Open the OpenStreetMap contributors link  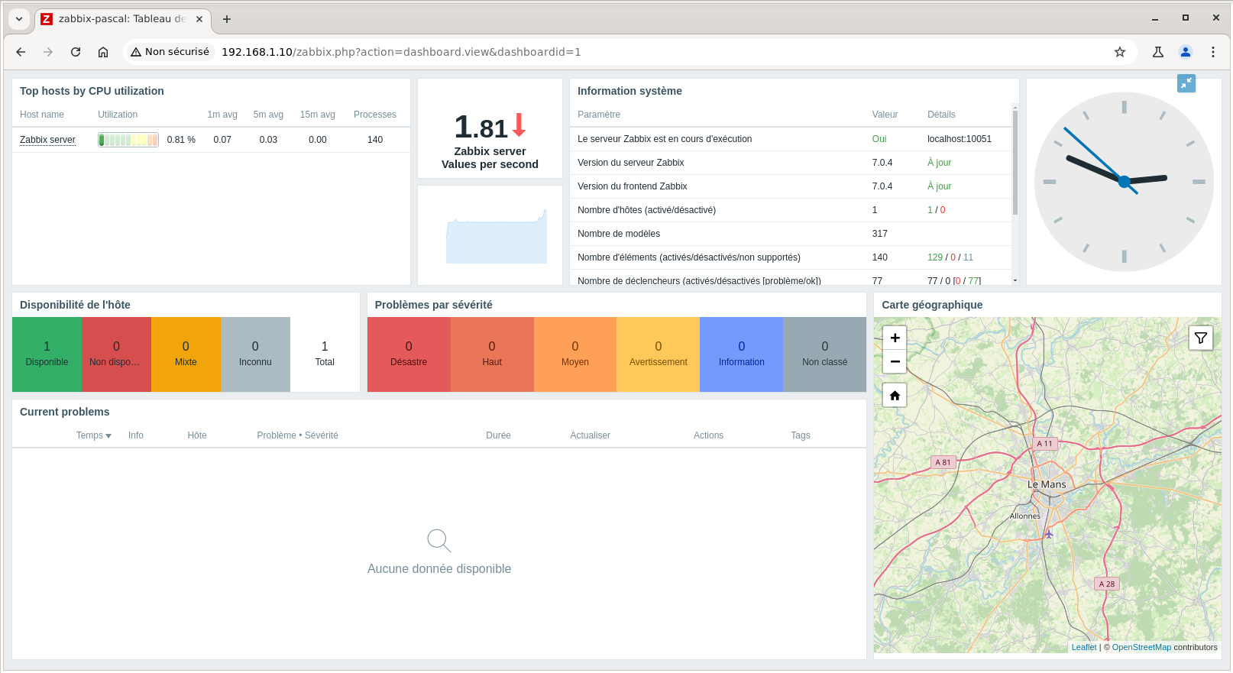pos(1141,647)
